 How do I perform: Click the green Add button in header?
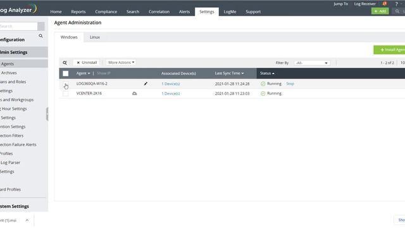click(380, 11)
